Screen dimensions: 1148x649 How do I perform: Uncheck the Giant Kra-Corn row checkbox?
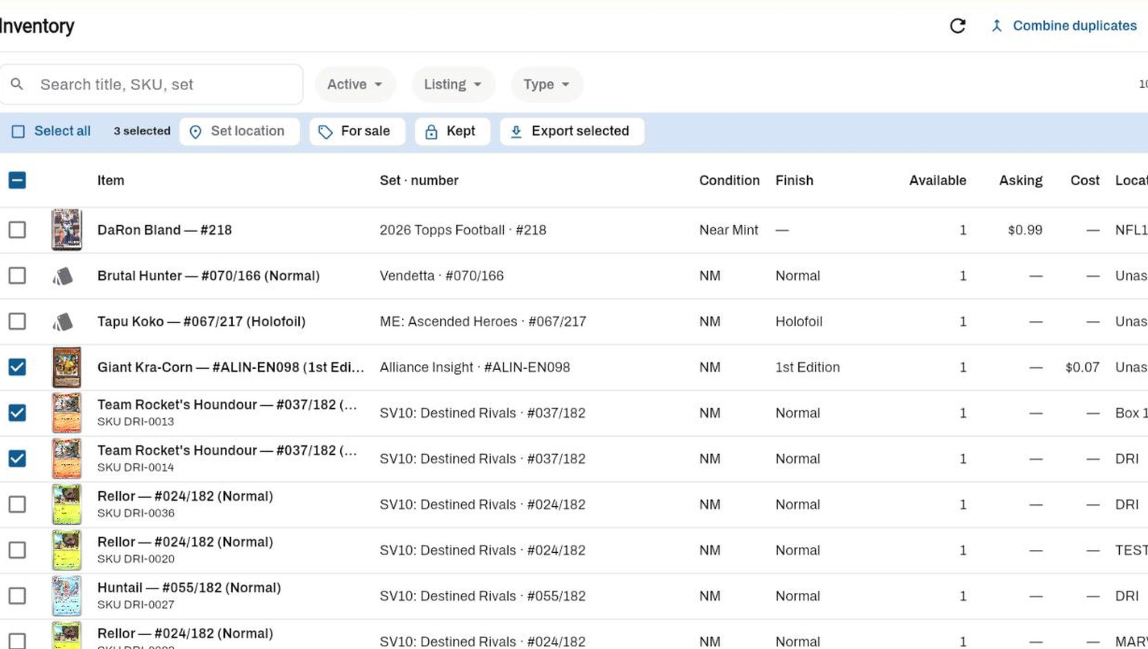[17, 367]
